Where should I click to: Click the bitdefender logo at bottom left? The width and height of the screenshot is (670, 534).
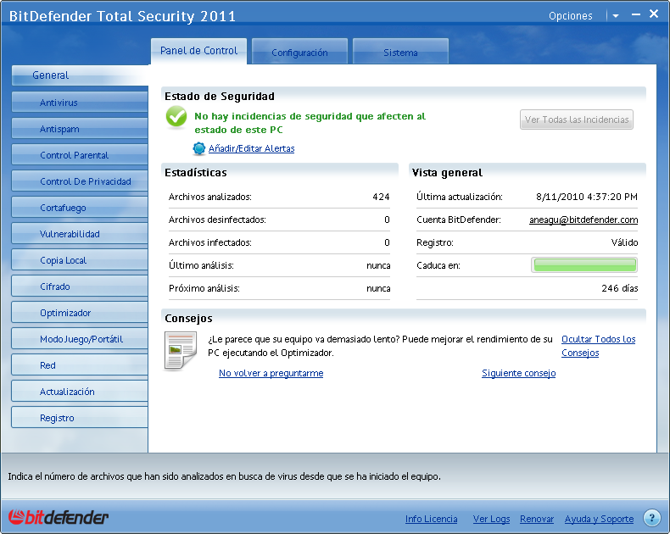59,517
